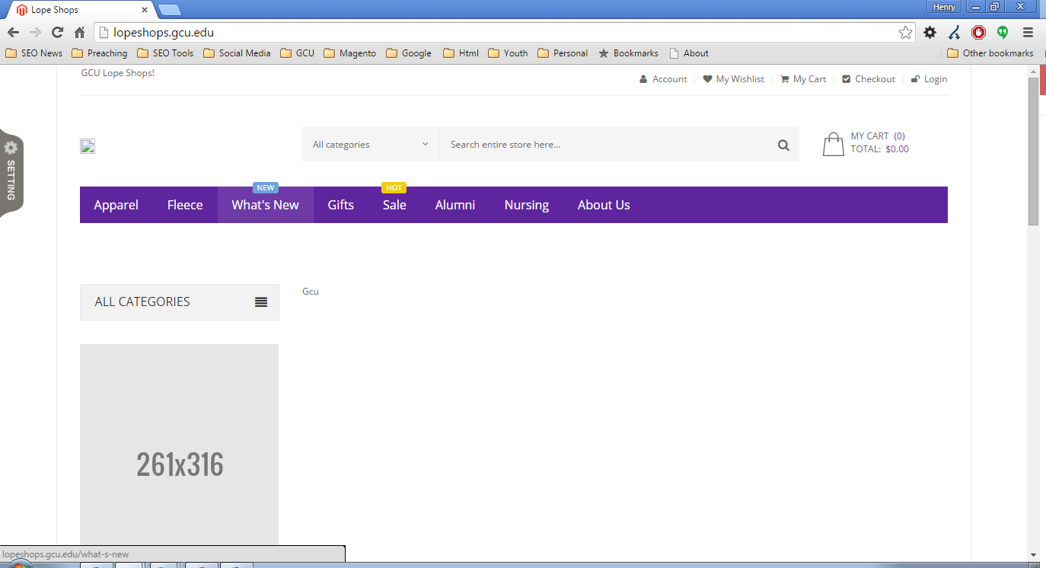Open the shopping bag cart icon
Screen dimensions: 1046x568
click(x=833, y=144)
